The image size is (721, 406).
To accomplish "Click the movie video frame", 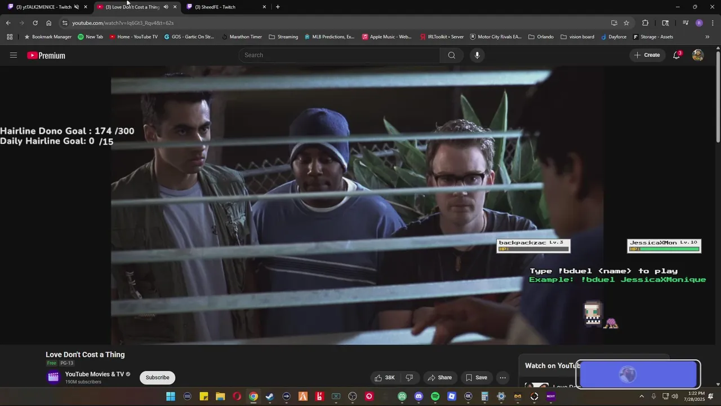I will 357,206.
